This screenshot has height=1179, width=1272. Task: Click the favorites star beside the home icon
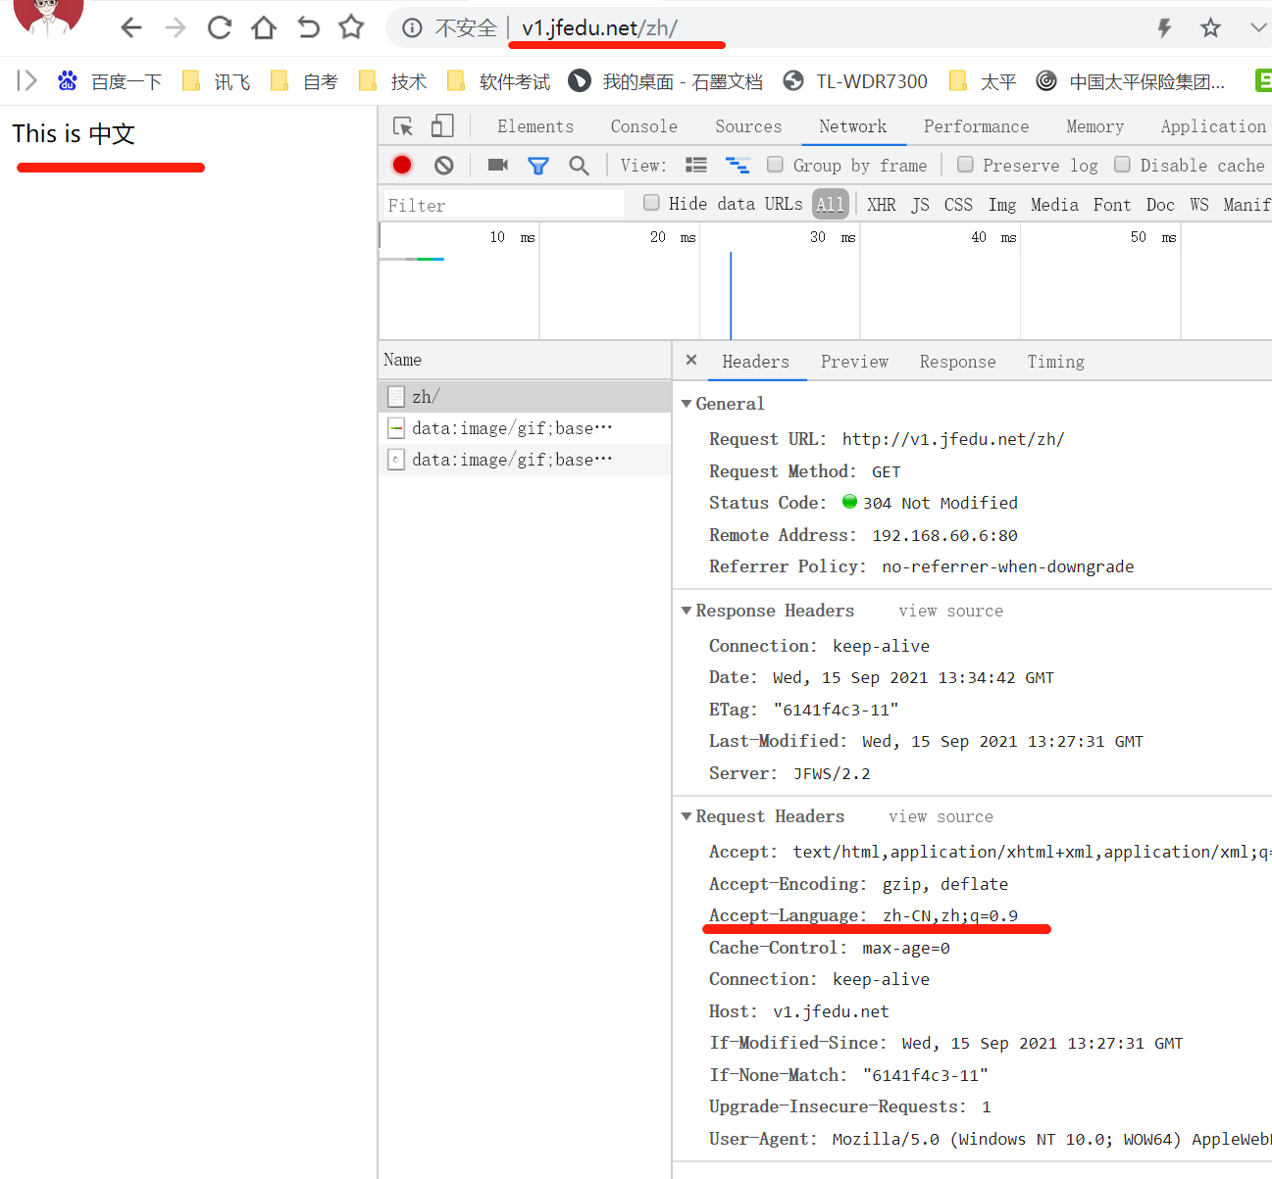pos(351,27)
